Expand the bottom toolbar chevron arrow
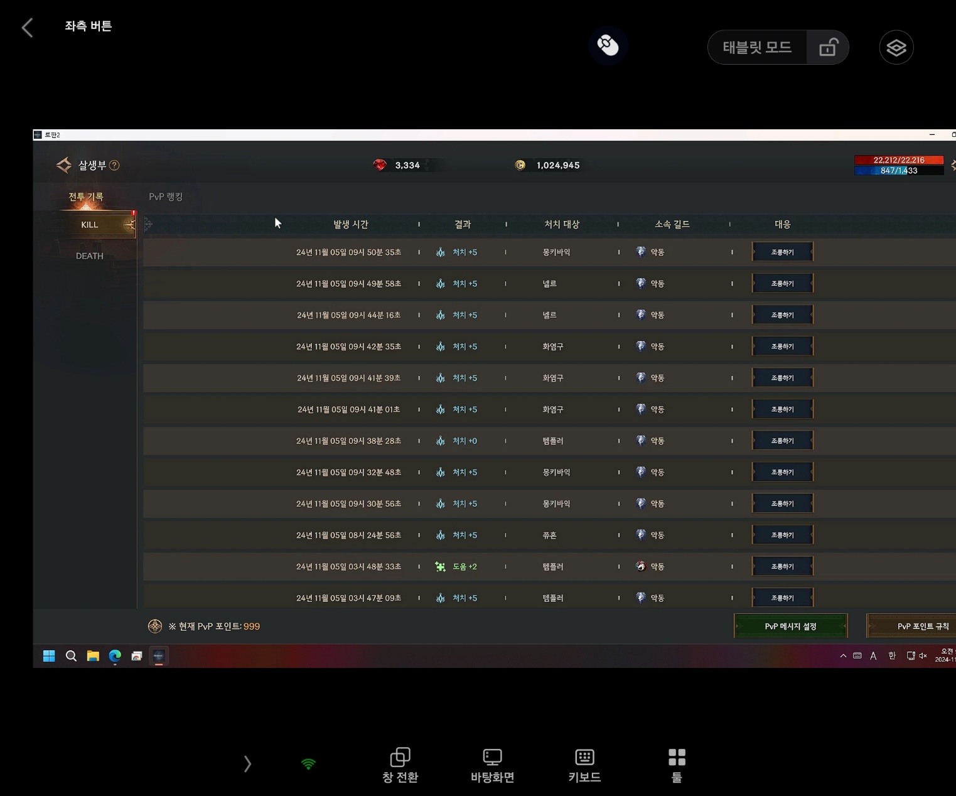Screen dimensions: 956x796 coord(247,764)
